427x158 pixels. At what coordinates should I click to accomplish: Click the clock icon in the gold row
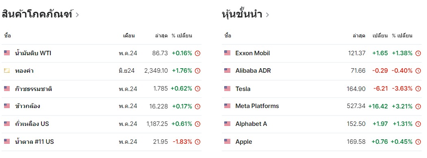click(x=198, y=71)
